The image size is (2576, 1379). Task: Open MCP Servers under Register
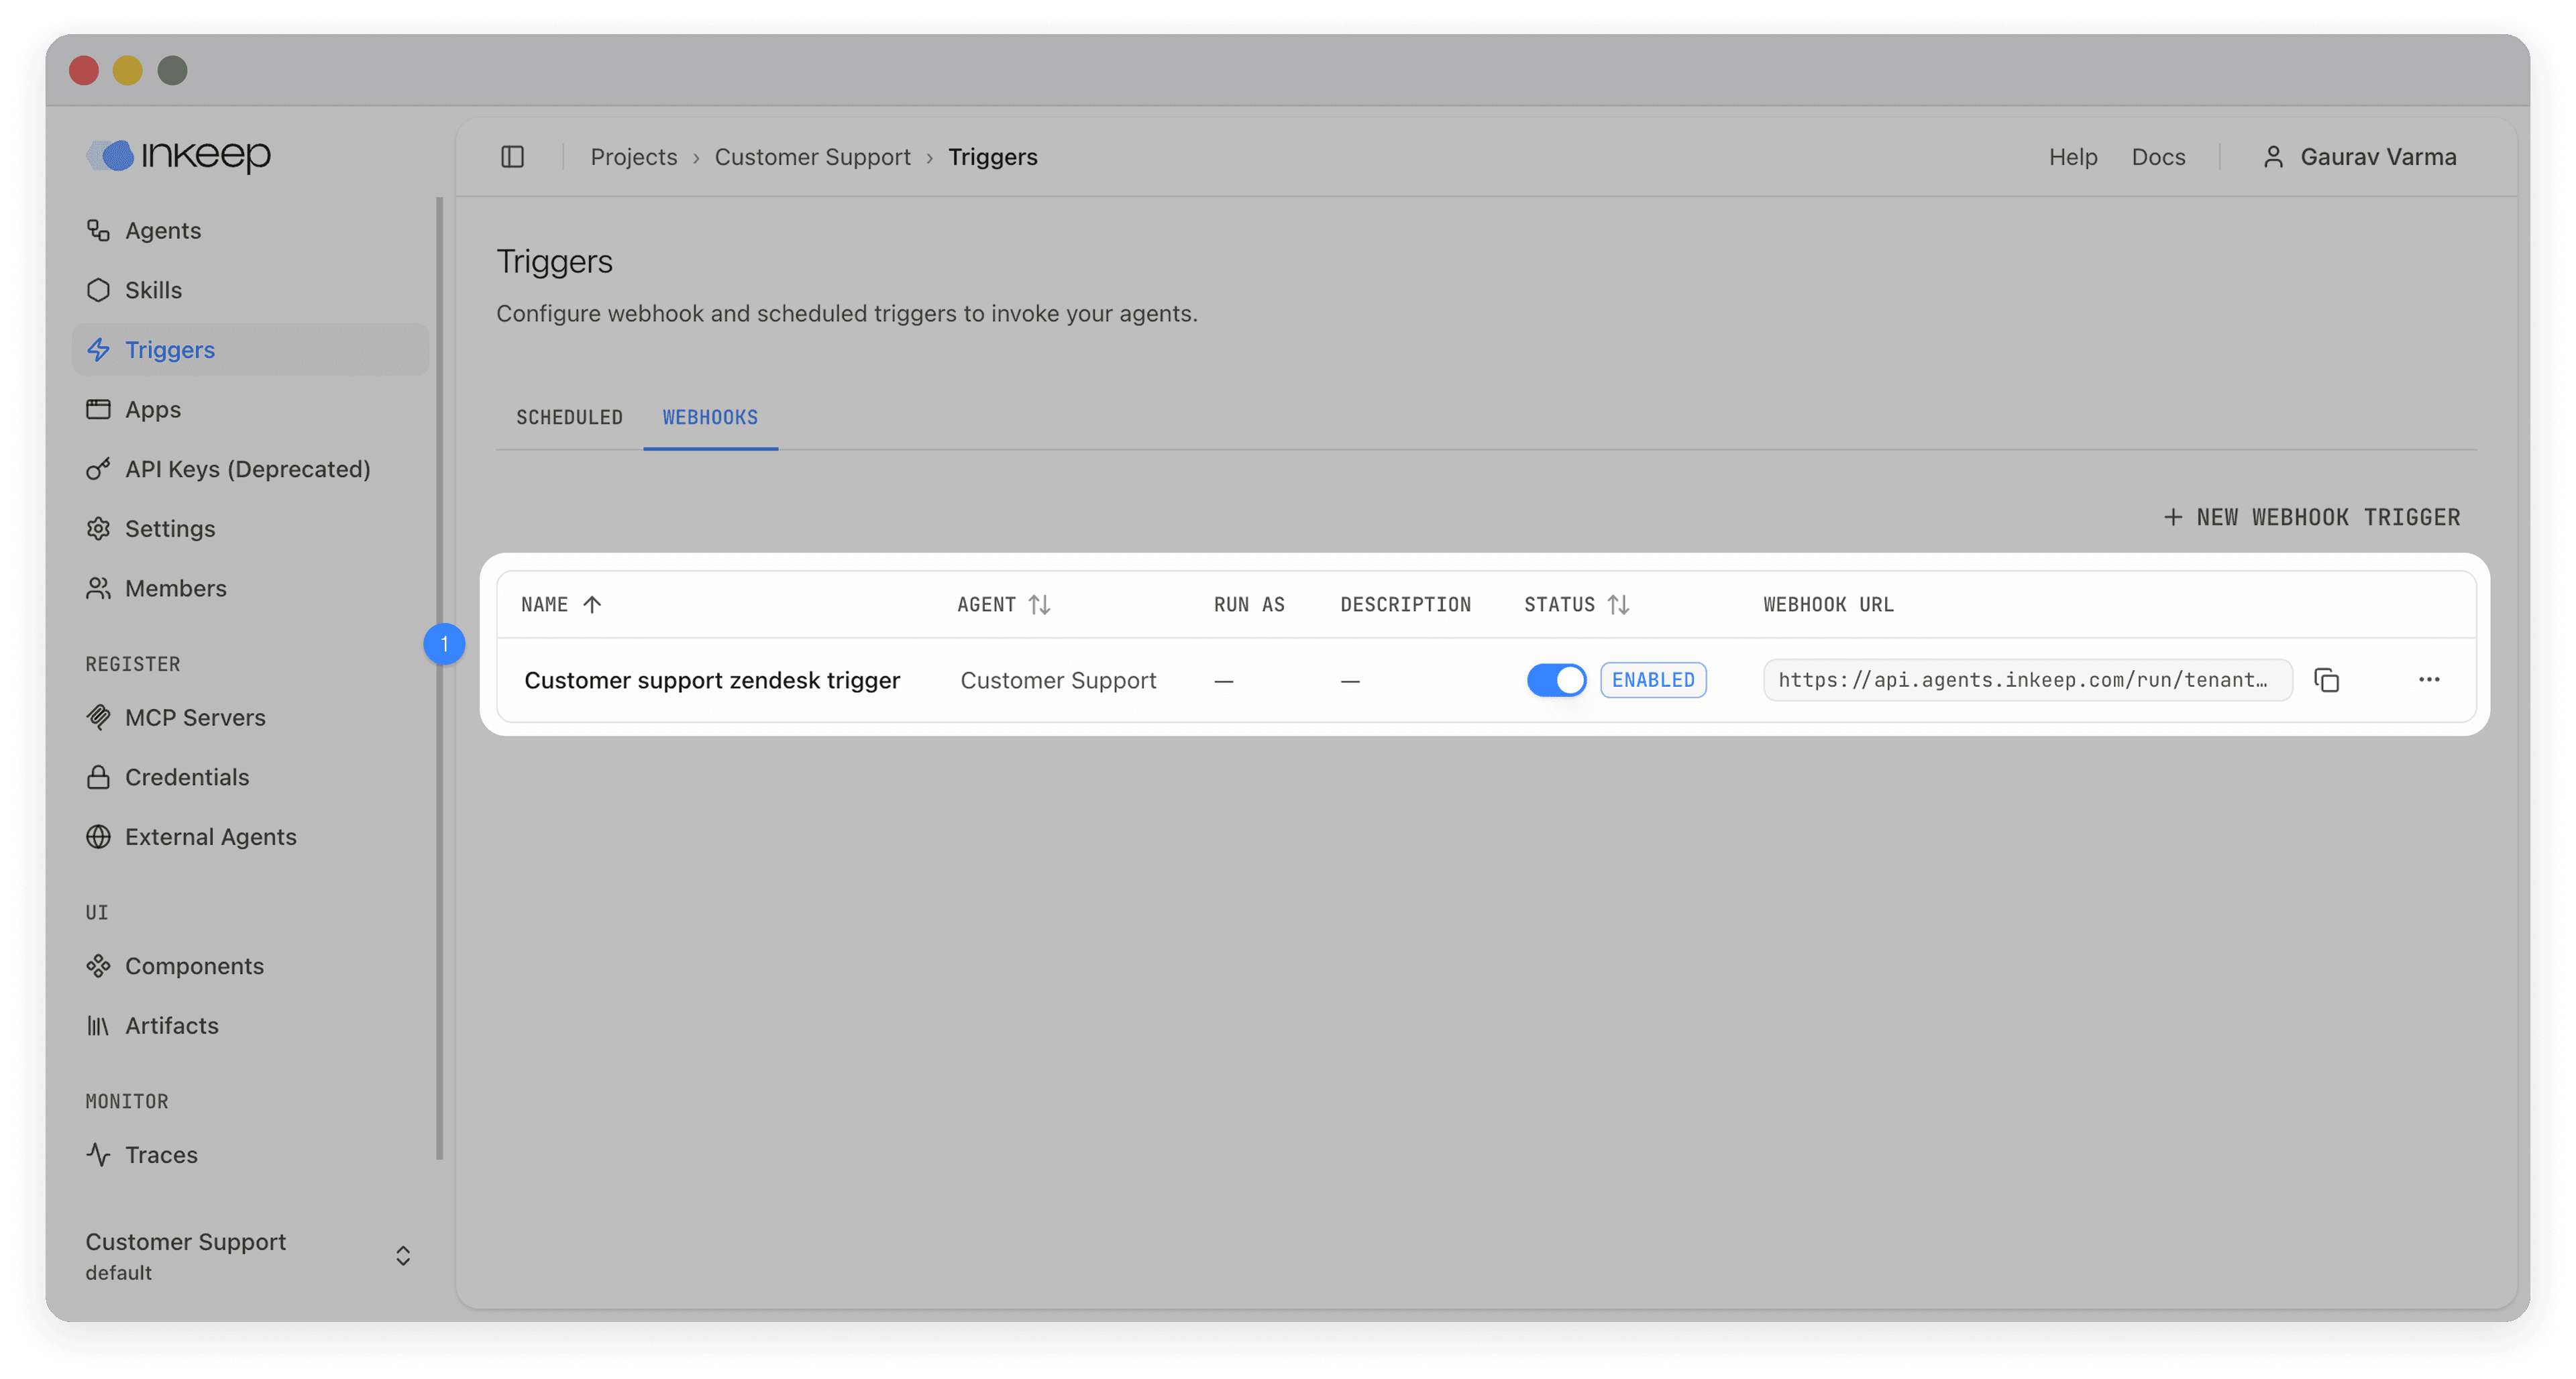pos(195,717)
